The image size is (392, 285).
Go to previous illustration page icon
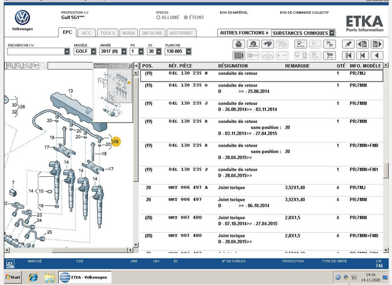click(362, 45)
